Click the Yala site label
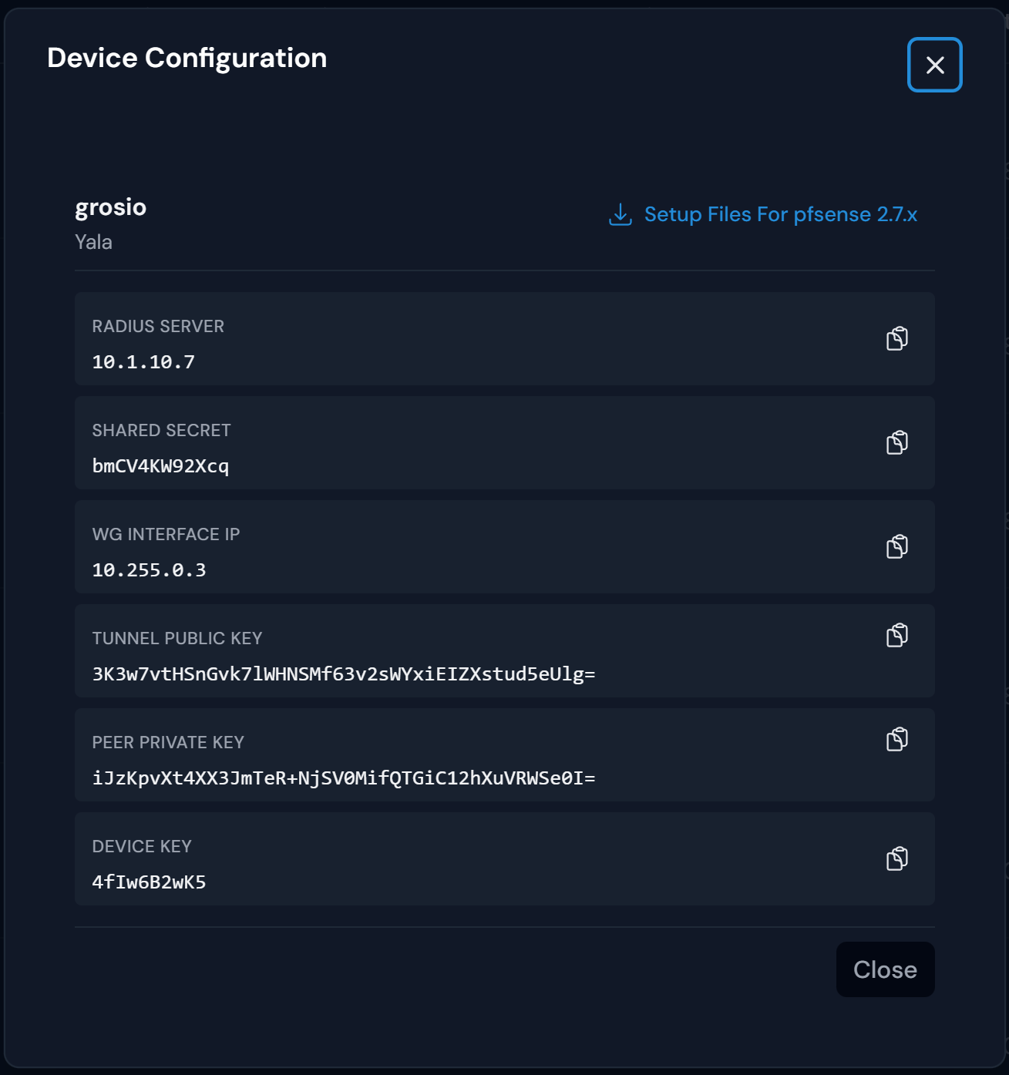 point(93,241)
